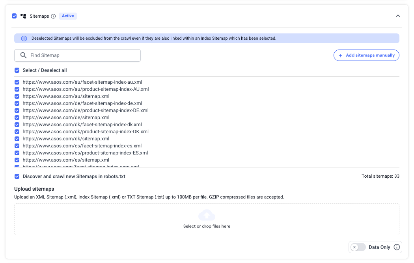Click the blue banner info icon
This screenshot has height=263, width=414.
point(24,39)
